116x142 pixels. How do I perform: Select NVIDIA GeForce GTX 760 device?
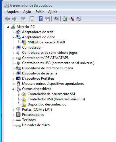click(46, 42)
